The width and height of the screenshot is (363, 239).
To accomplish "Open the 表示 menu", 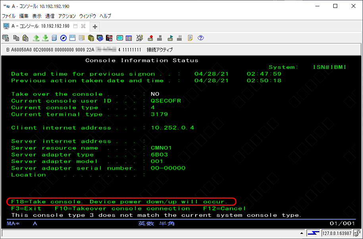I will [x=36, y=16].
